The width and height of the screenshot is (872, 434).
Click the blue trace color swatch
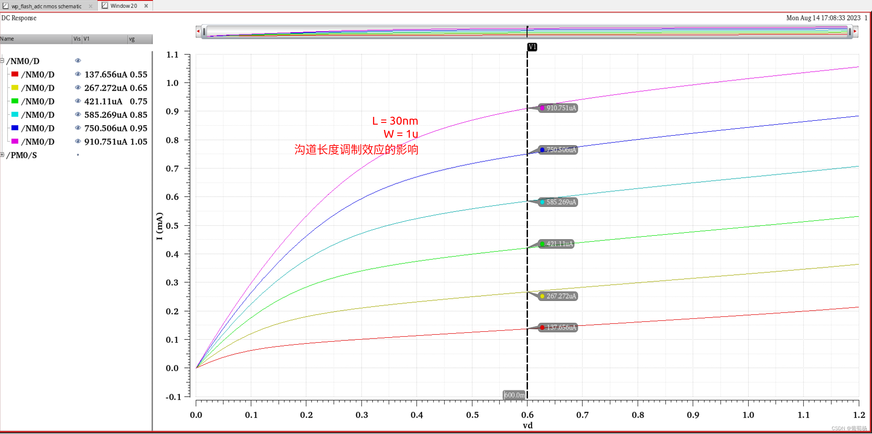pos(15,128)
